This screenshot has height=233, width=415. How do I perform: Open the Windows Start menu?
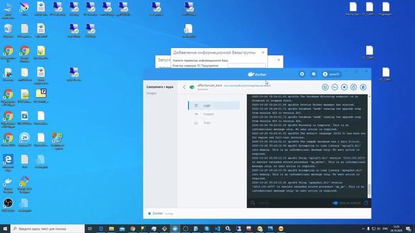pos(5,228)
